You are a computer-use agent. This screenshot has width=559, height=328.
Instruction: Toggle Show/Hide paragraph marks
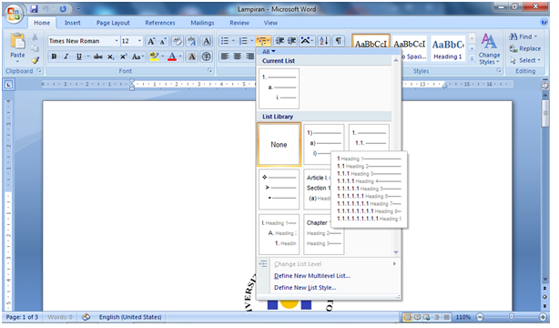(339, 41)
